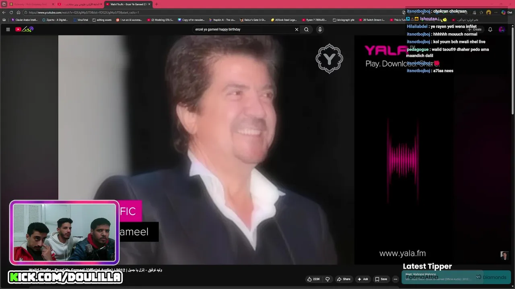Click the Next: Wahrane Wahrane mini queue

(443, 277)
